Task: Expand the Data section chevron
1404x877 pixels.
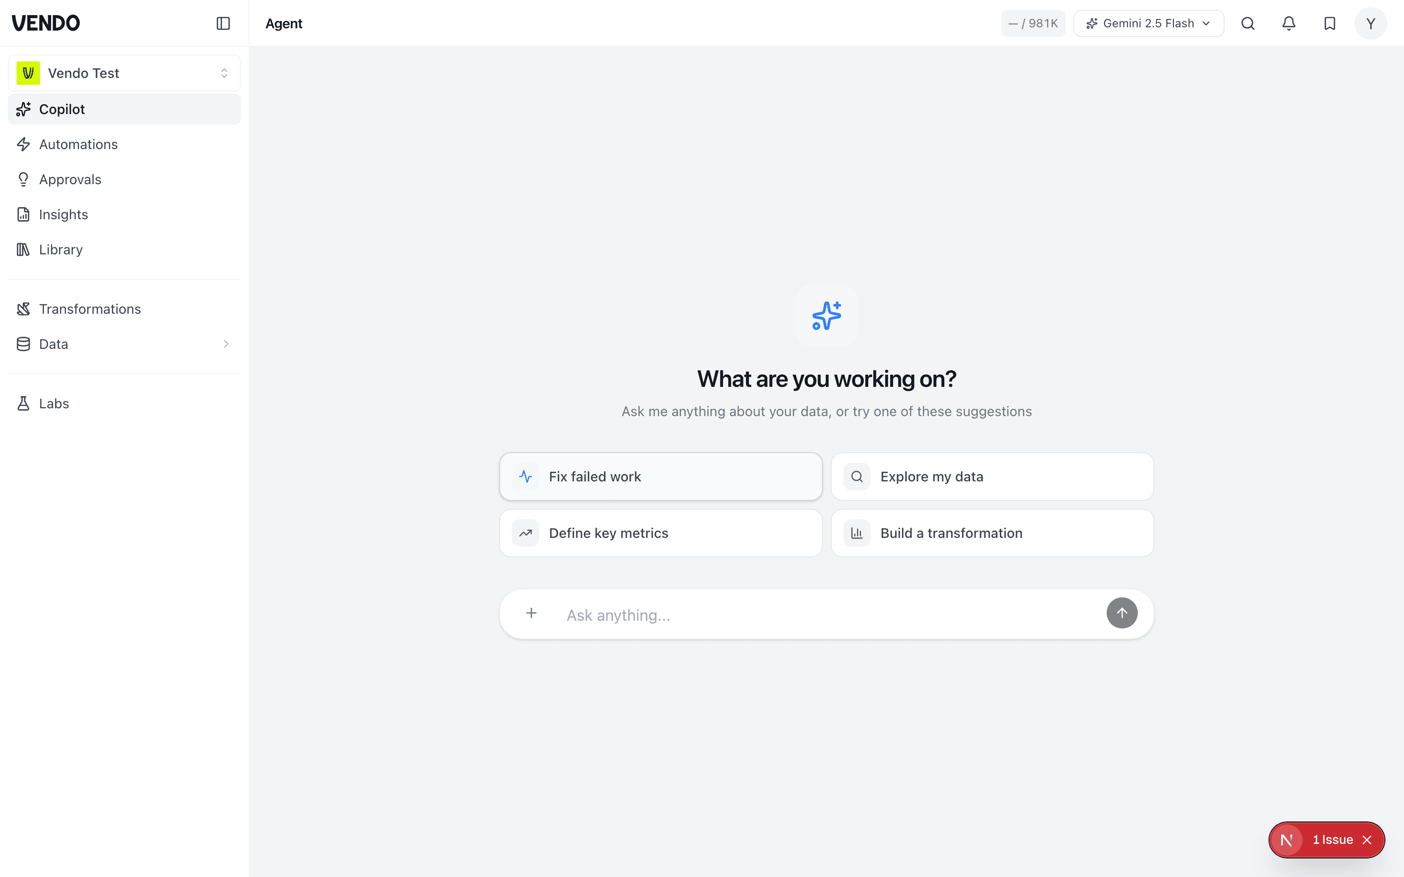Action: [226, 344]
